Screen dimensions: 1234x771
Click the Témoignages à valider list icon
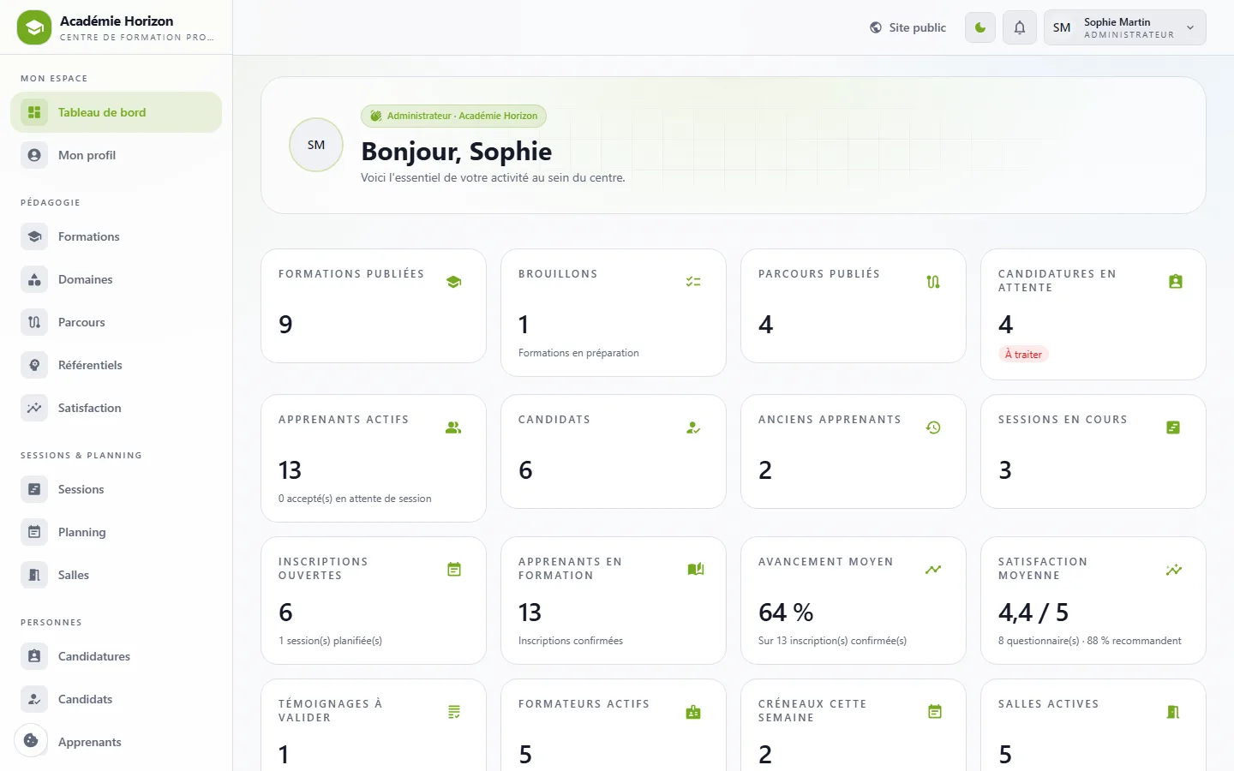pos(454,711)
